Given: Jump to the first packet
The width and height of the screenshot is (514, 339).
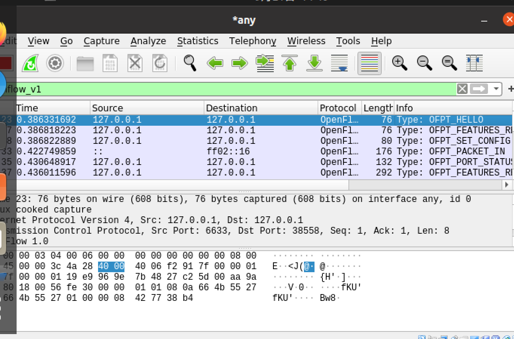Looking at the screenshot, I should click(290, 63).
